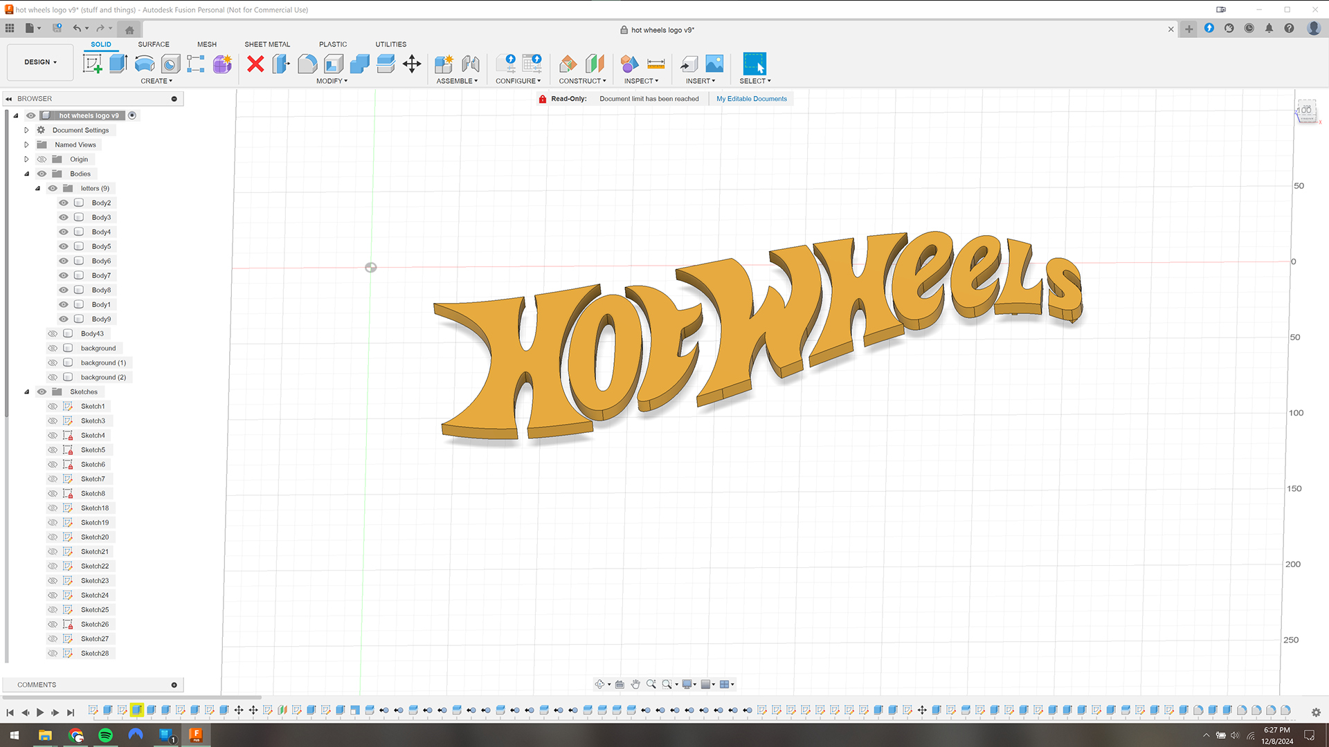Open Chrome from the Windows taskbar
Viewport: 1329px width, 747px height.
75,735
